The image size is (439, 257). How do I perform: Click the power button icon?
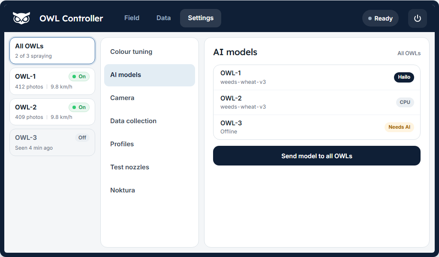click(418, 18)
